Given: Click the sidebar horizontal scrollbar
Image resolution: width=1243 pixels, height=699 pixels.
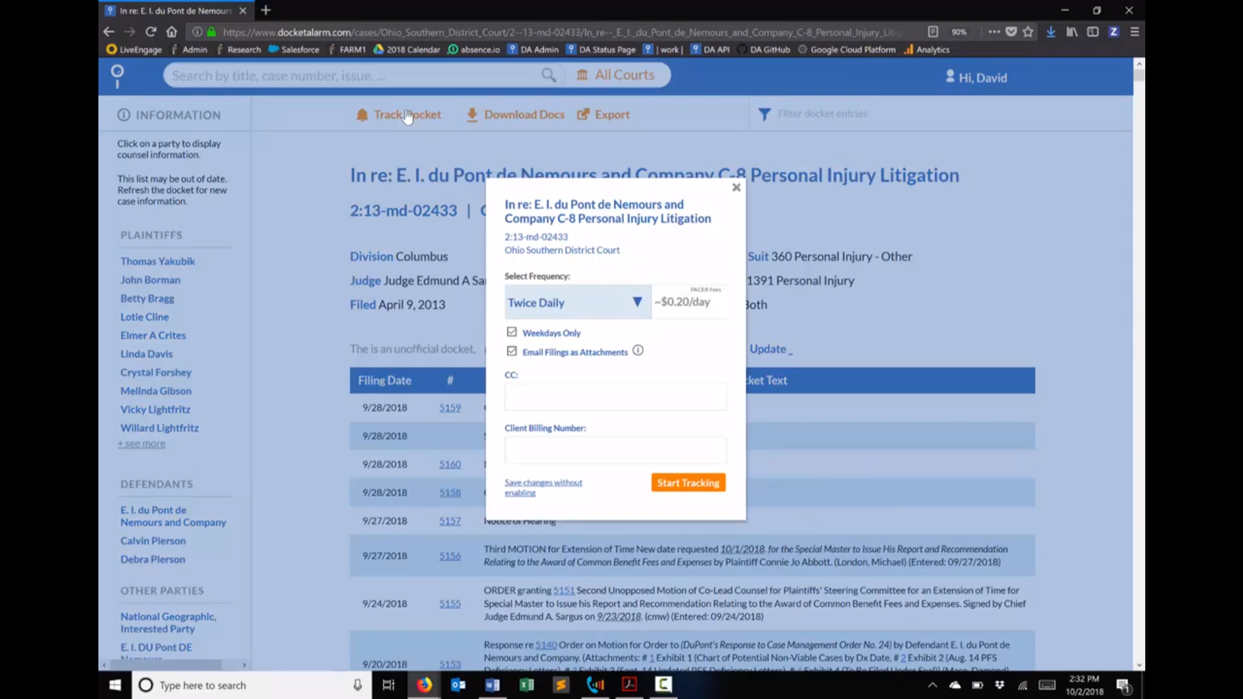Looking at the screenshot, I should pos(165,665).
